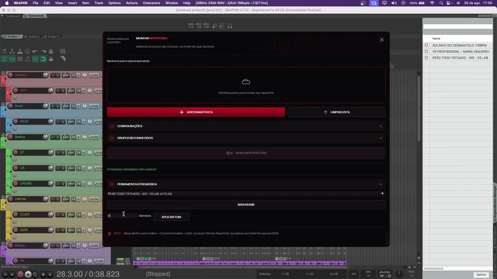Collapse FERRAMENTAS POR MÚSICA section

click(246, 184)
